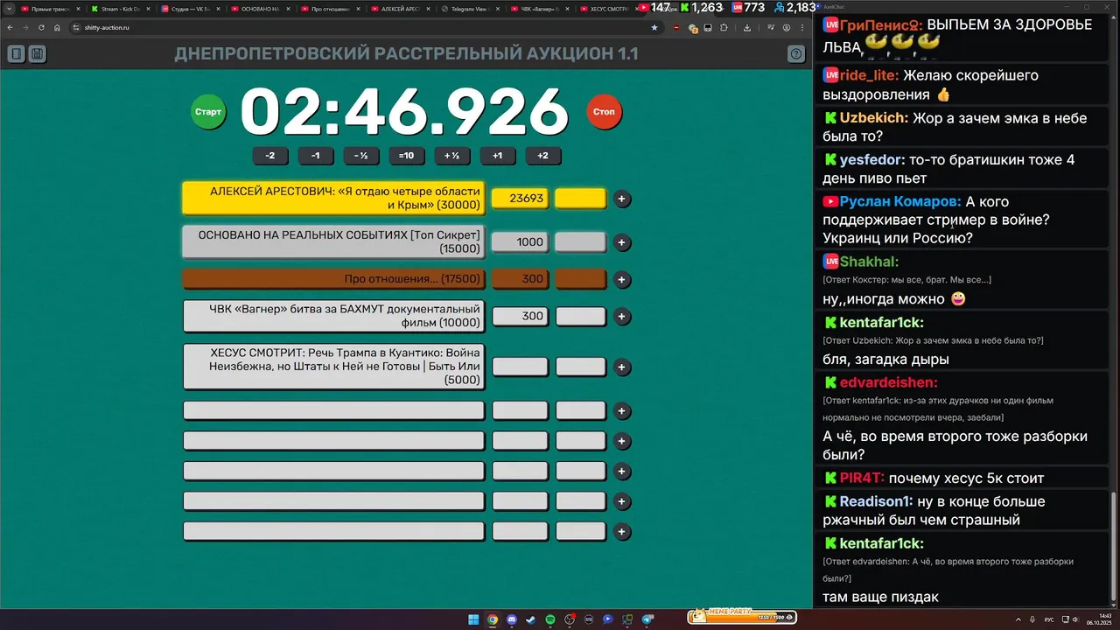
Task: Click the 02:46.926 timer display
Action: [x=405, y=112]
